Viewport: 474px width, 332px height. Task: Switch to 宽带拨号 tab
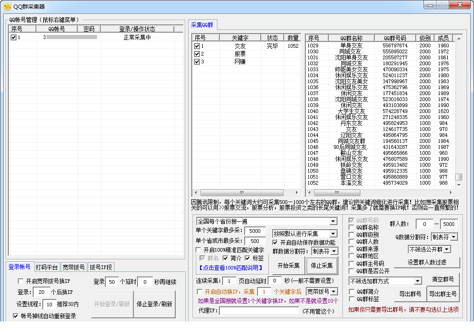coord(74,267)
